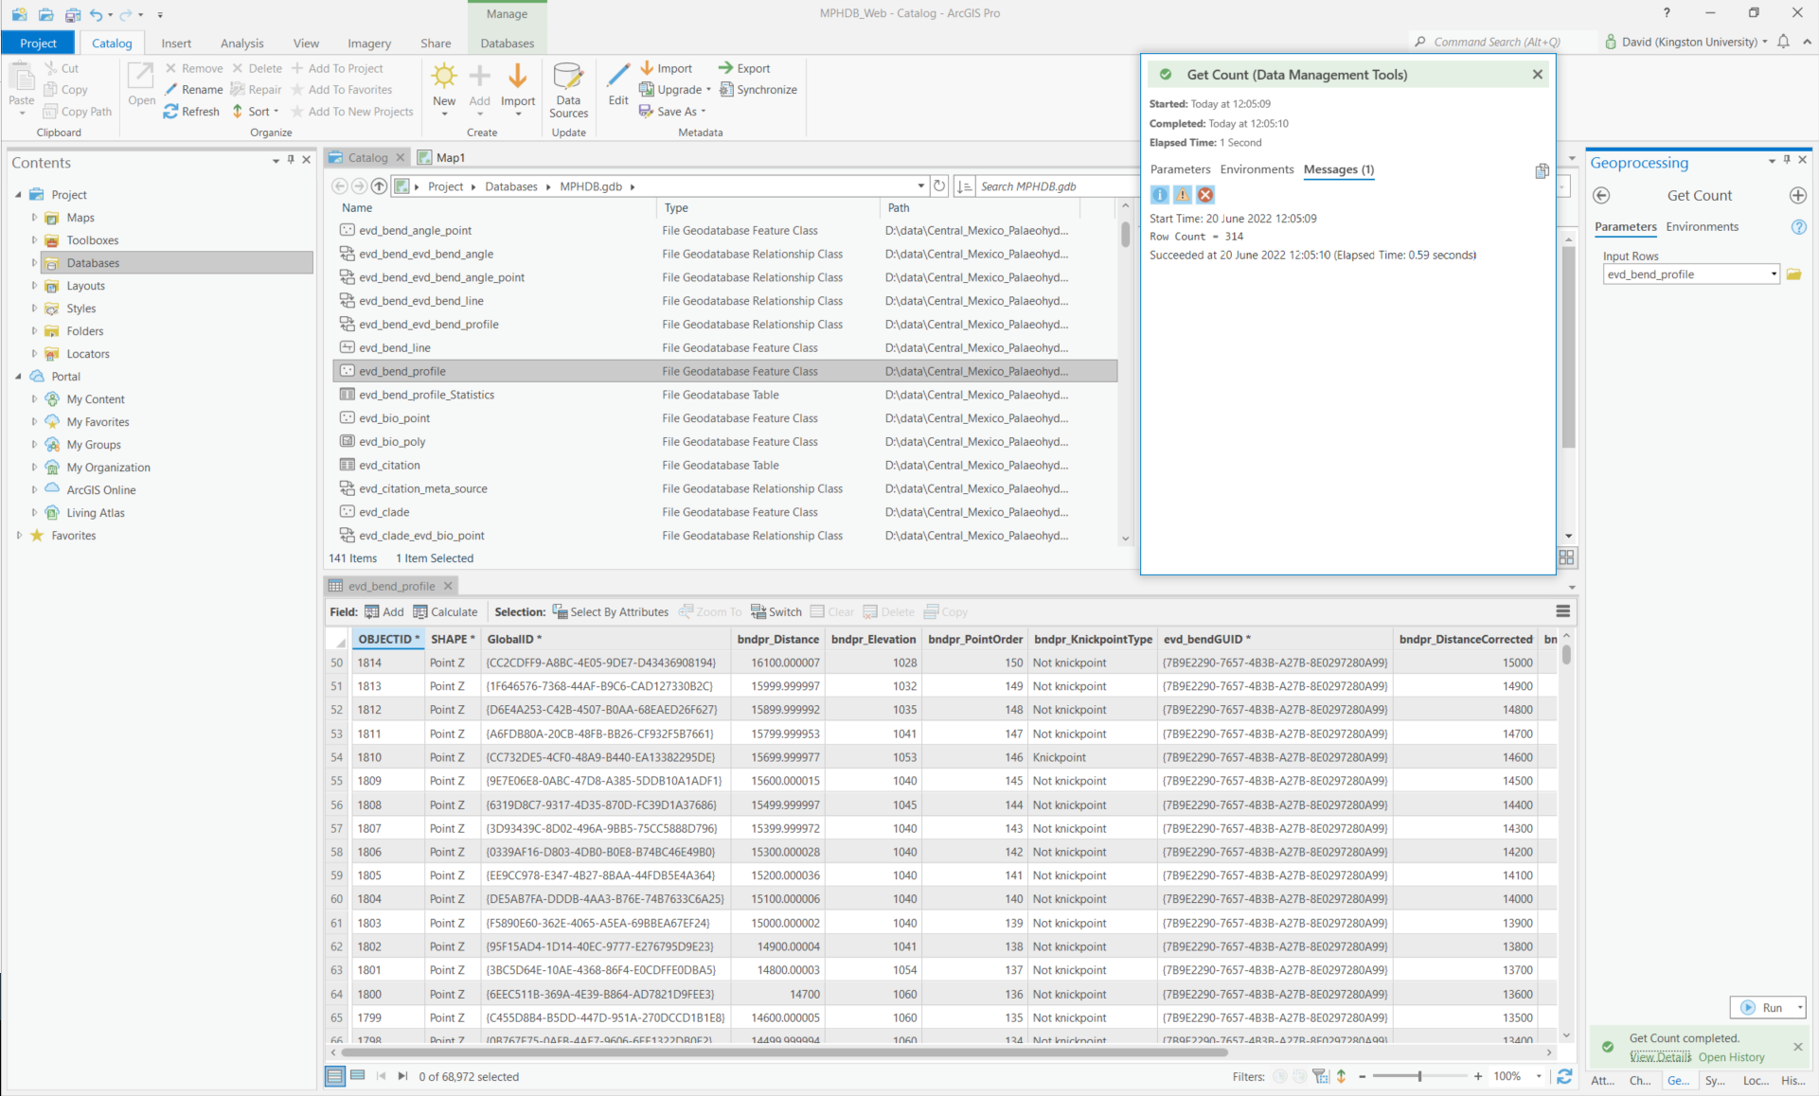The height and width of the screenshot is (1096, 1819).
Task: Switch to the Analysis ribbon tab
Action: click(x=241, y=44)
